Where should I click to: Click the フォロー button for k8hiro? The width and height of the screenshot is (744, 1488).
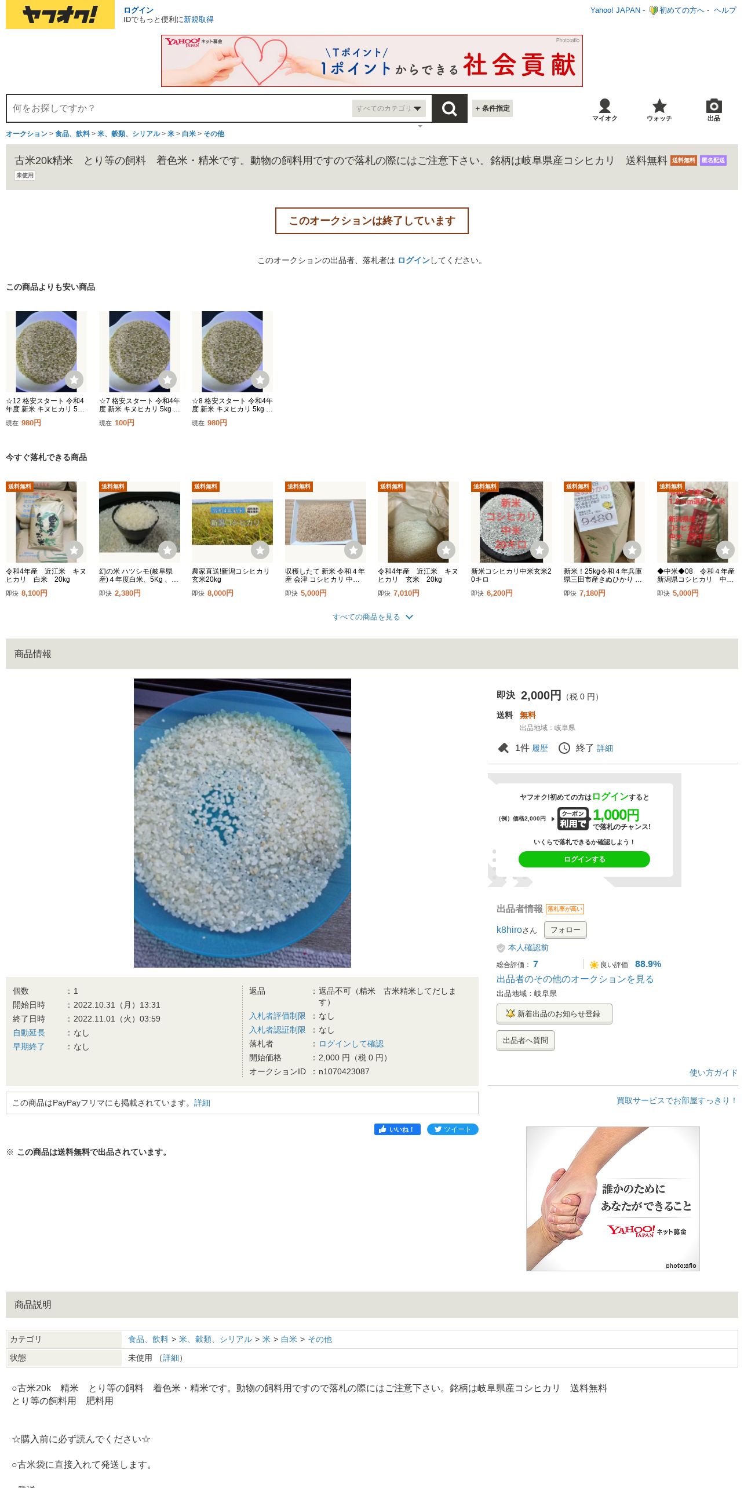[565, 929]
